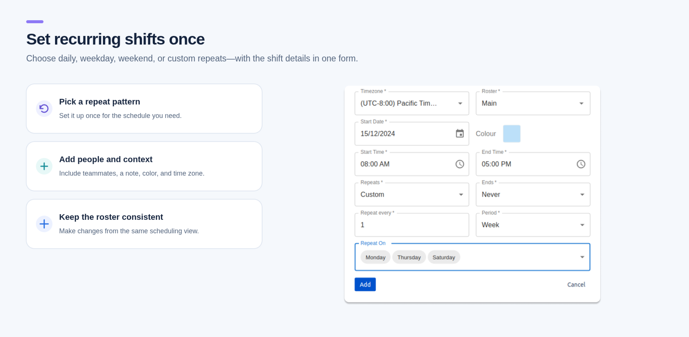Click the End Time field 05:00 PM
The width and height of the screenshot is (689, 337).
533,164
